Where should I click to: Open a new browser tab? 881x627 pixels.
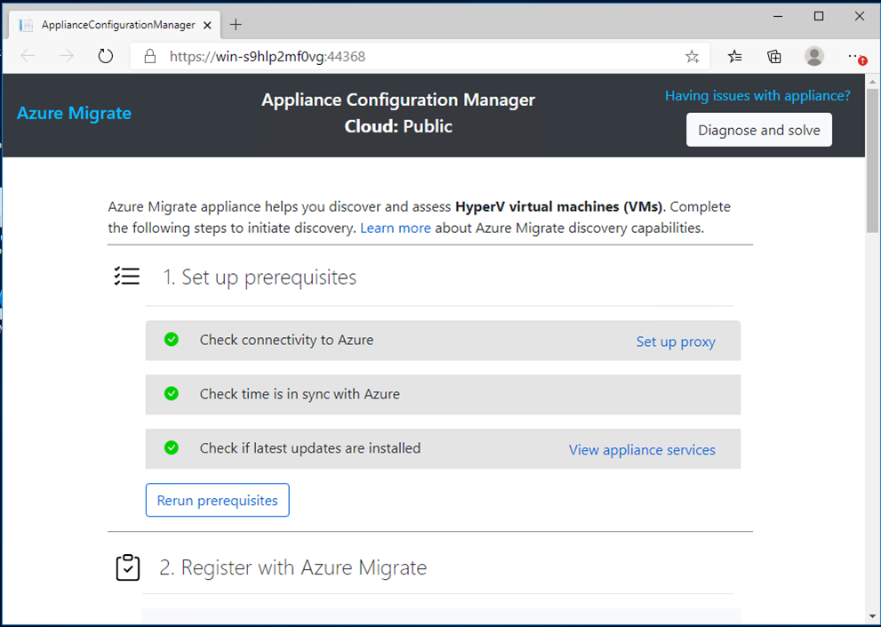pos(236,24)
